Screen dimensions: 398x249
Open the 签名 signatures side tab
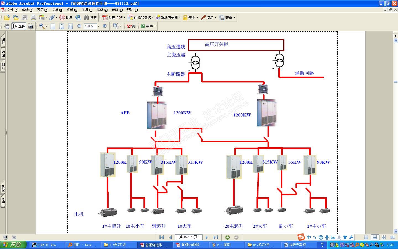(3, 54)
